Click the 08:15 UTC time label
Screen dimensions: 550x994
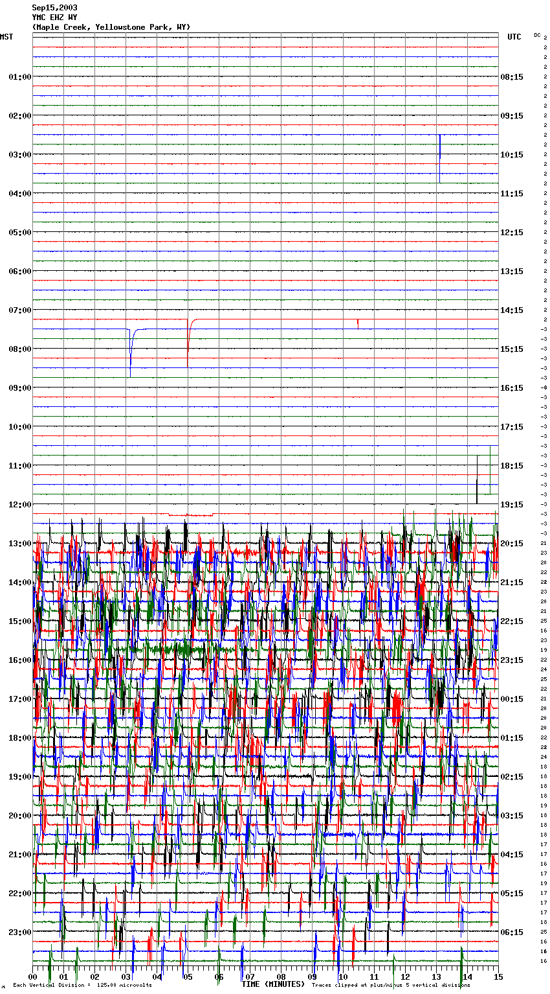pyautogui.click(x=512, y=77)
